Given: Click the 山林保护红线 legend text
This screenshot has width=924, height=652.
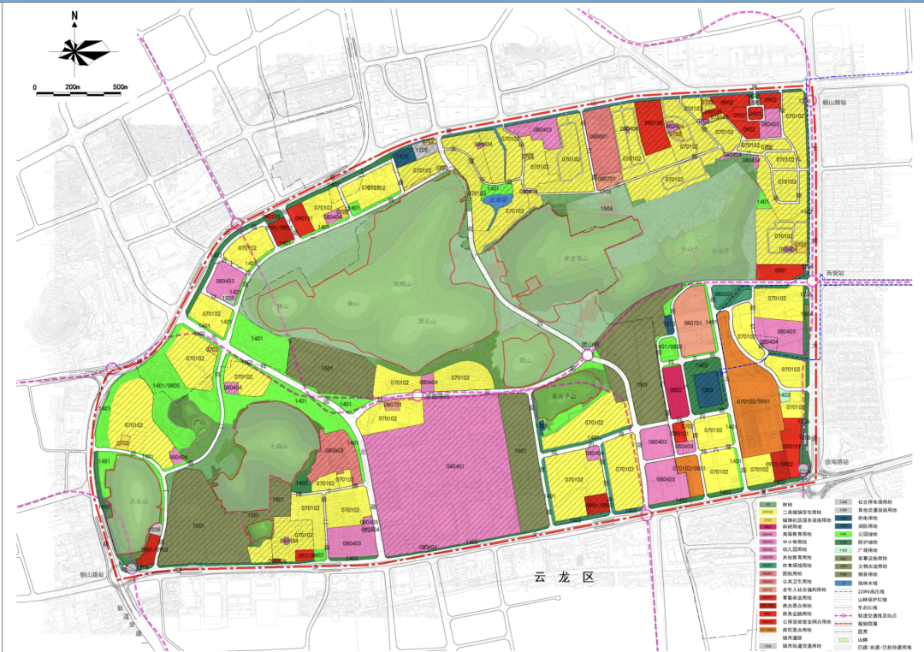Looking at the screenshot, I should tap(873, 600).
